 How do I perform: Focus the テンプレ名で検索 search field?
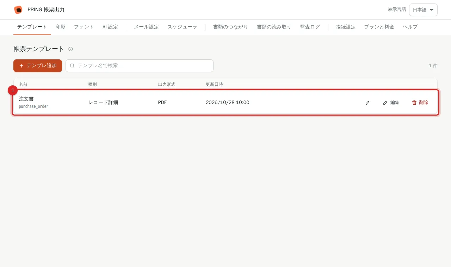pos(140,66)
